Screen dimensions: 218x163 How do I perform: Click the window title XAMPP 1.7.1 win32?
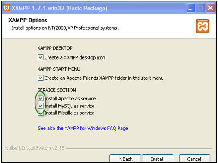pos(59,8)
